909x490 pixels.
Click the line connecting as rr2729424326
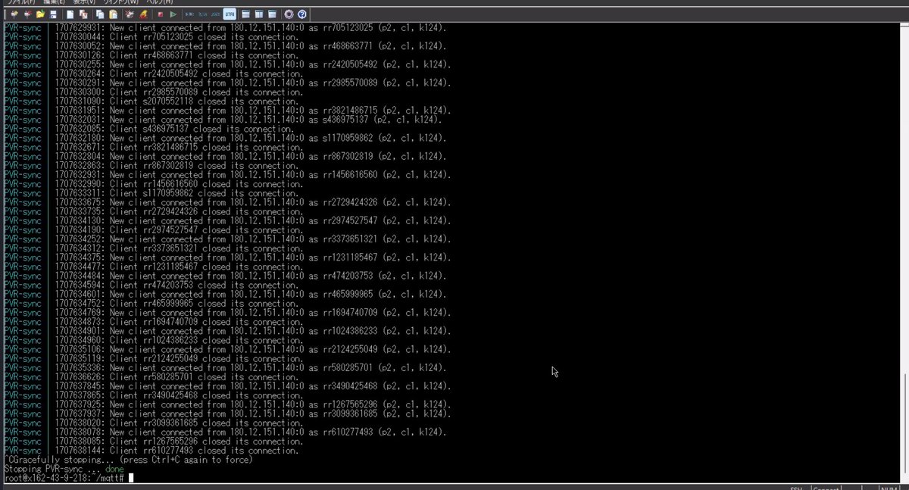(227, 202)
